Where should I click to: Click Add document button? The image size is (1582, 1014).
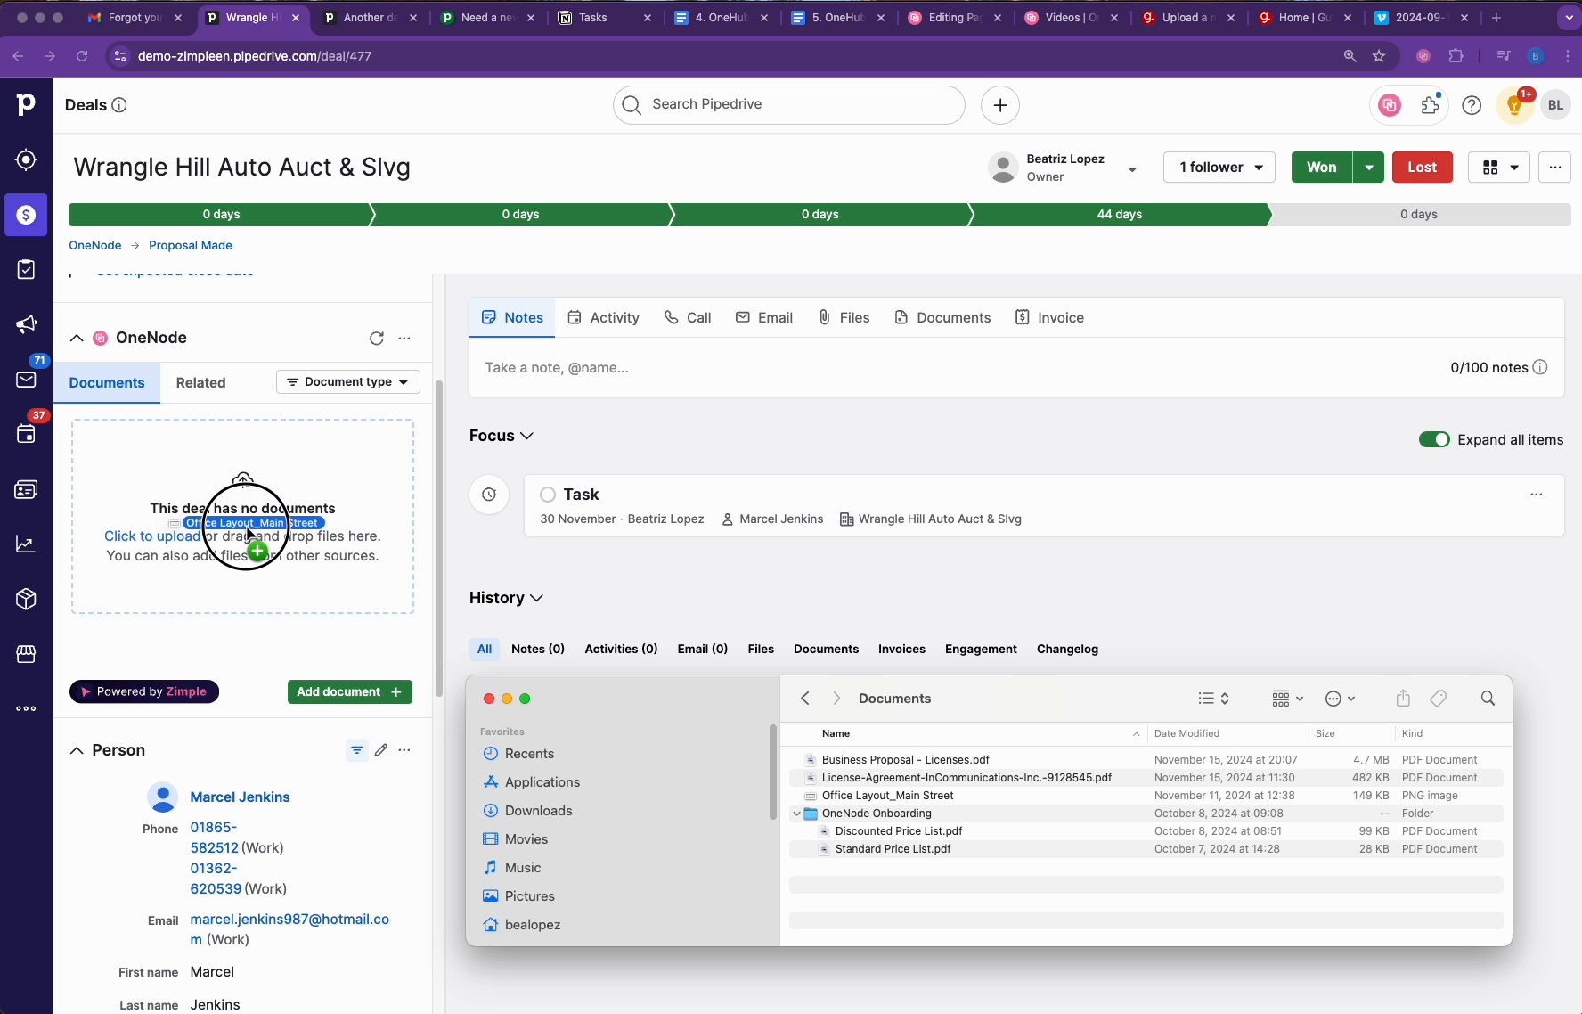click(350, 692)
